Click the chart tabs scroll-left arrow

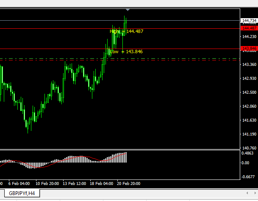[247, 193]
